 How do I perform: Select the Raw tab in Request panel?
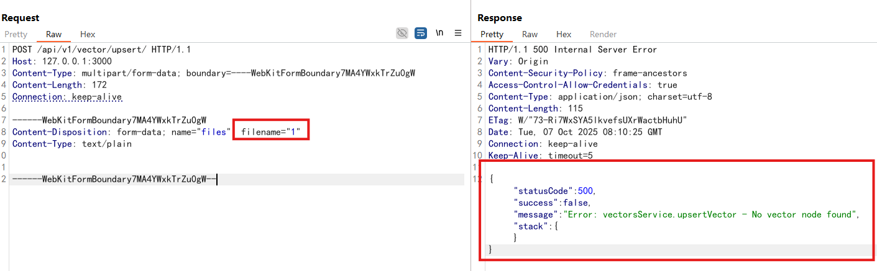(54, 34)
